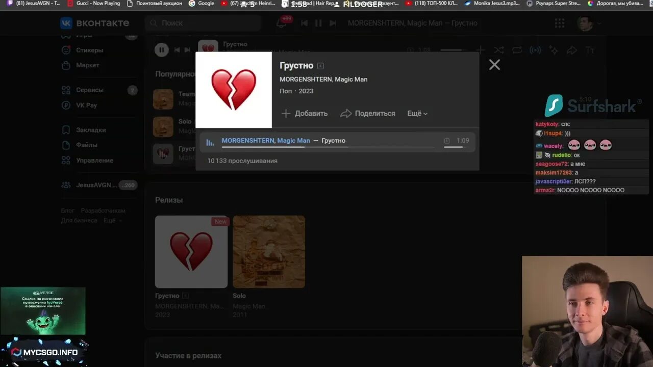
Task: Toggle repeat in the music player
Action: [x=517, y=50]
